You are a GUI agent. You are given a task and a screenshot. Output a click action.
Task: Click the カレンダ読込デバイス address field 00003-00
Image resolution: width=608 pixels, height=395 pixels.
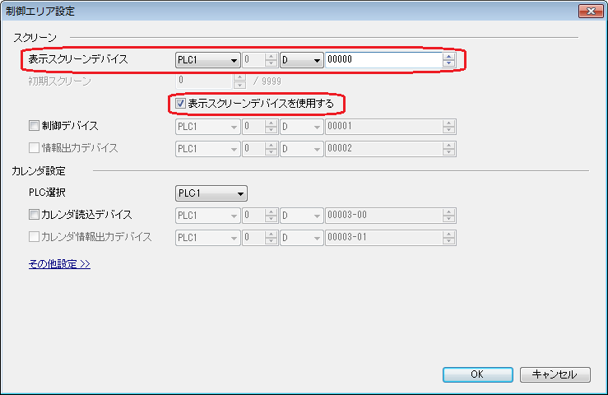[x=383, y=215]
